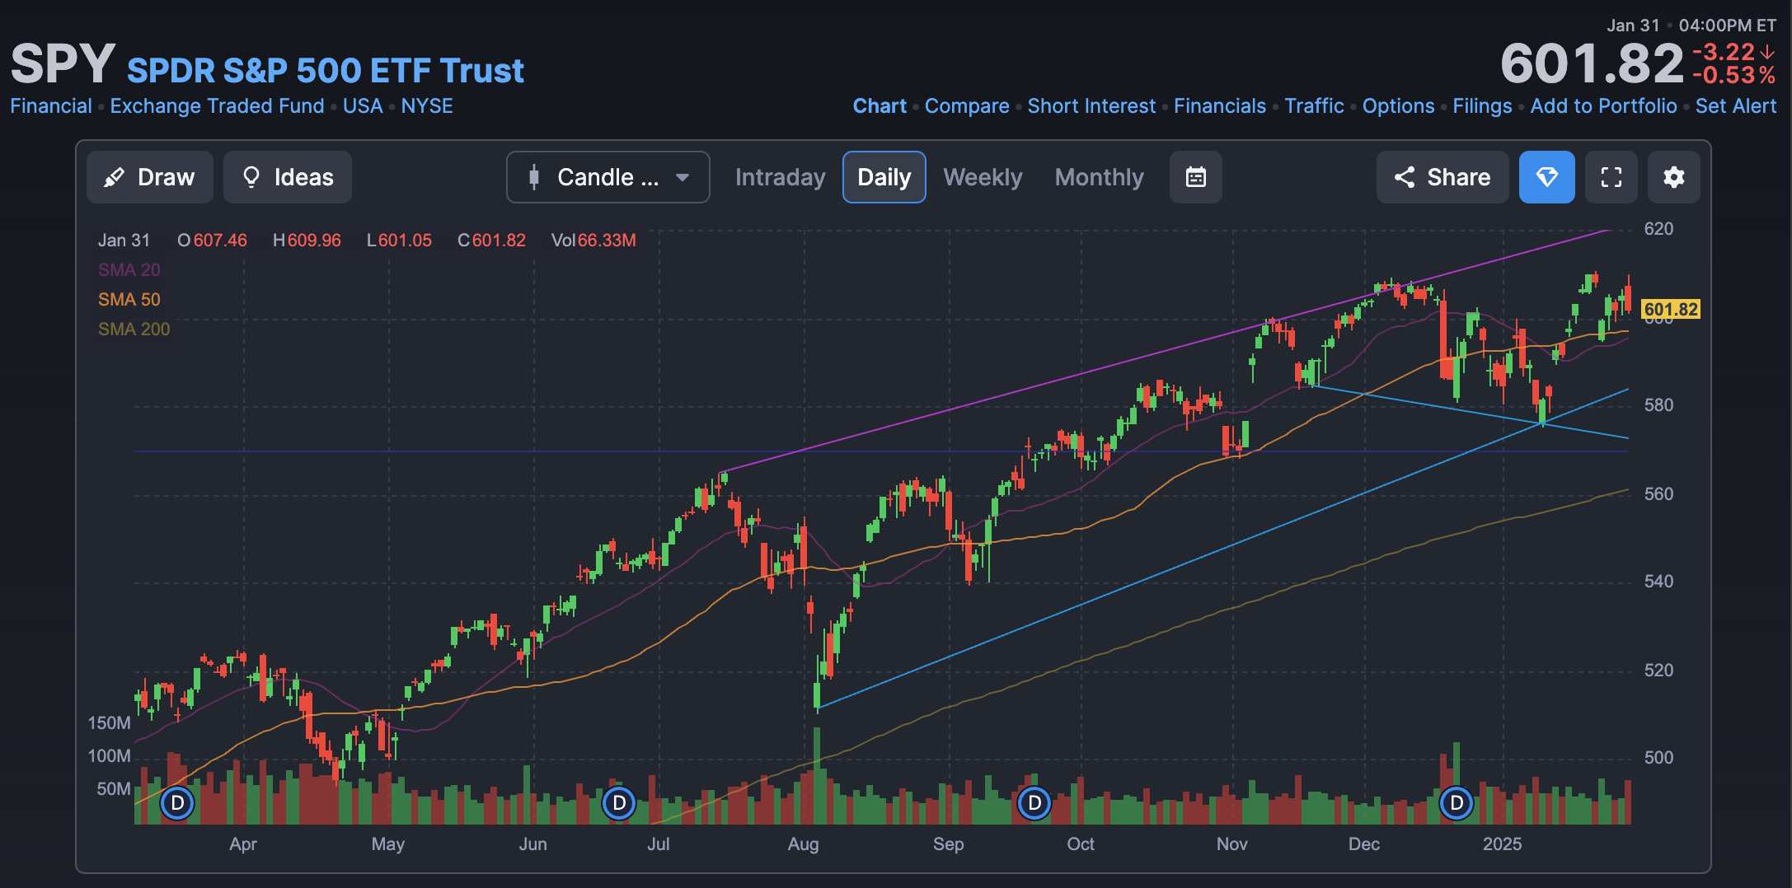Expand the Candle chart type dropdown
The width and height of the screenshot is (1792, 888).
[608, 177]
